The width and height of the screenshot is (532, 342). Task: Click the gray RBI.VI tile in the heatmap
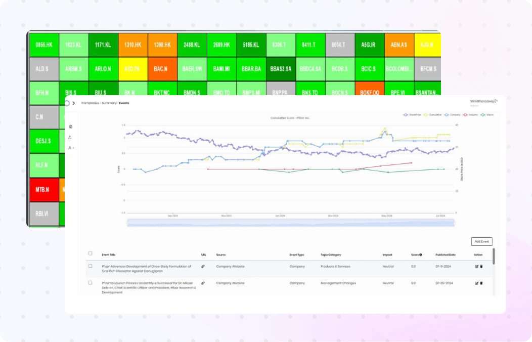[x=44, y=213]
